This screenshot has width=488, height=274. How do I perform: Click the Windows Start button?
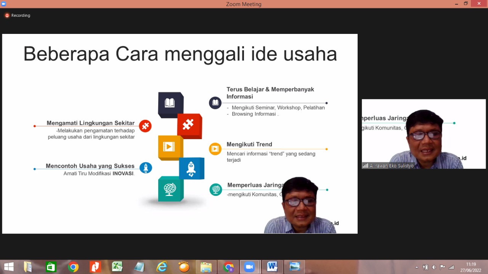[9, 267]
